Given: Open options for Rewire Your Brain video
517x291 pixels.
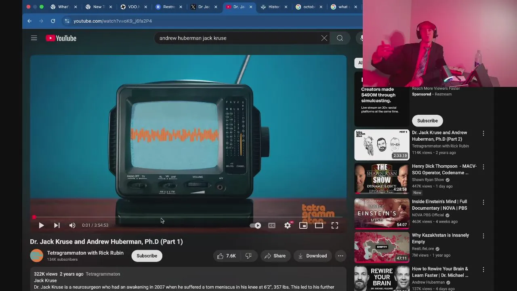Looking at the screenshot, I should point(483,270).
